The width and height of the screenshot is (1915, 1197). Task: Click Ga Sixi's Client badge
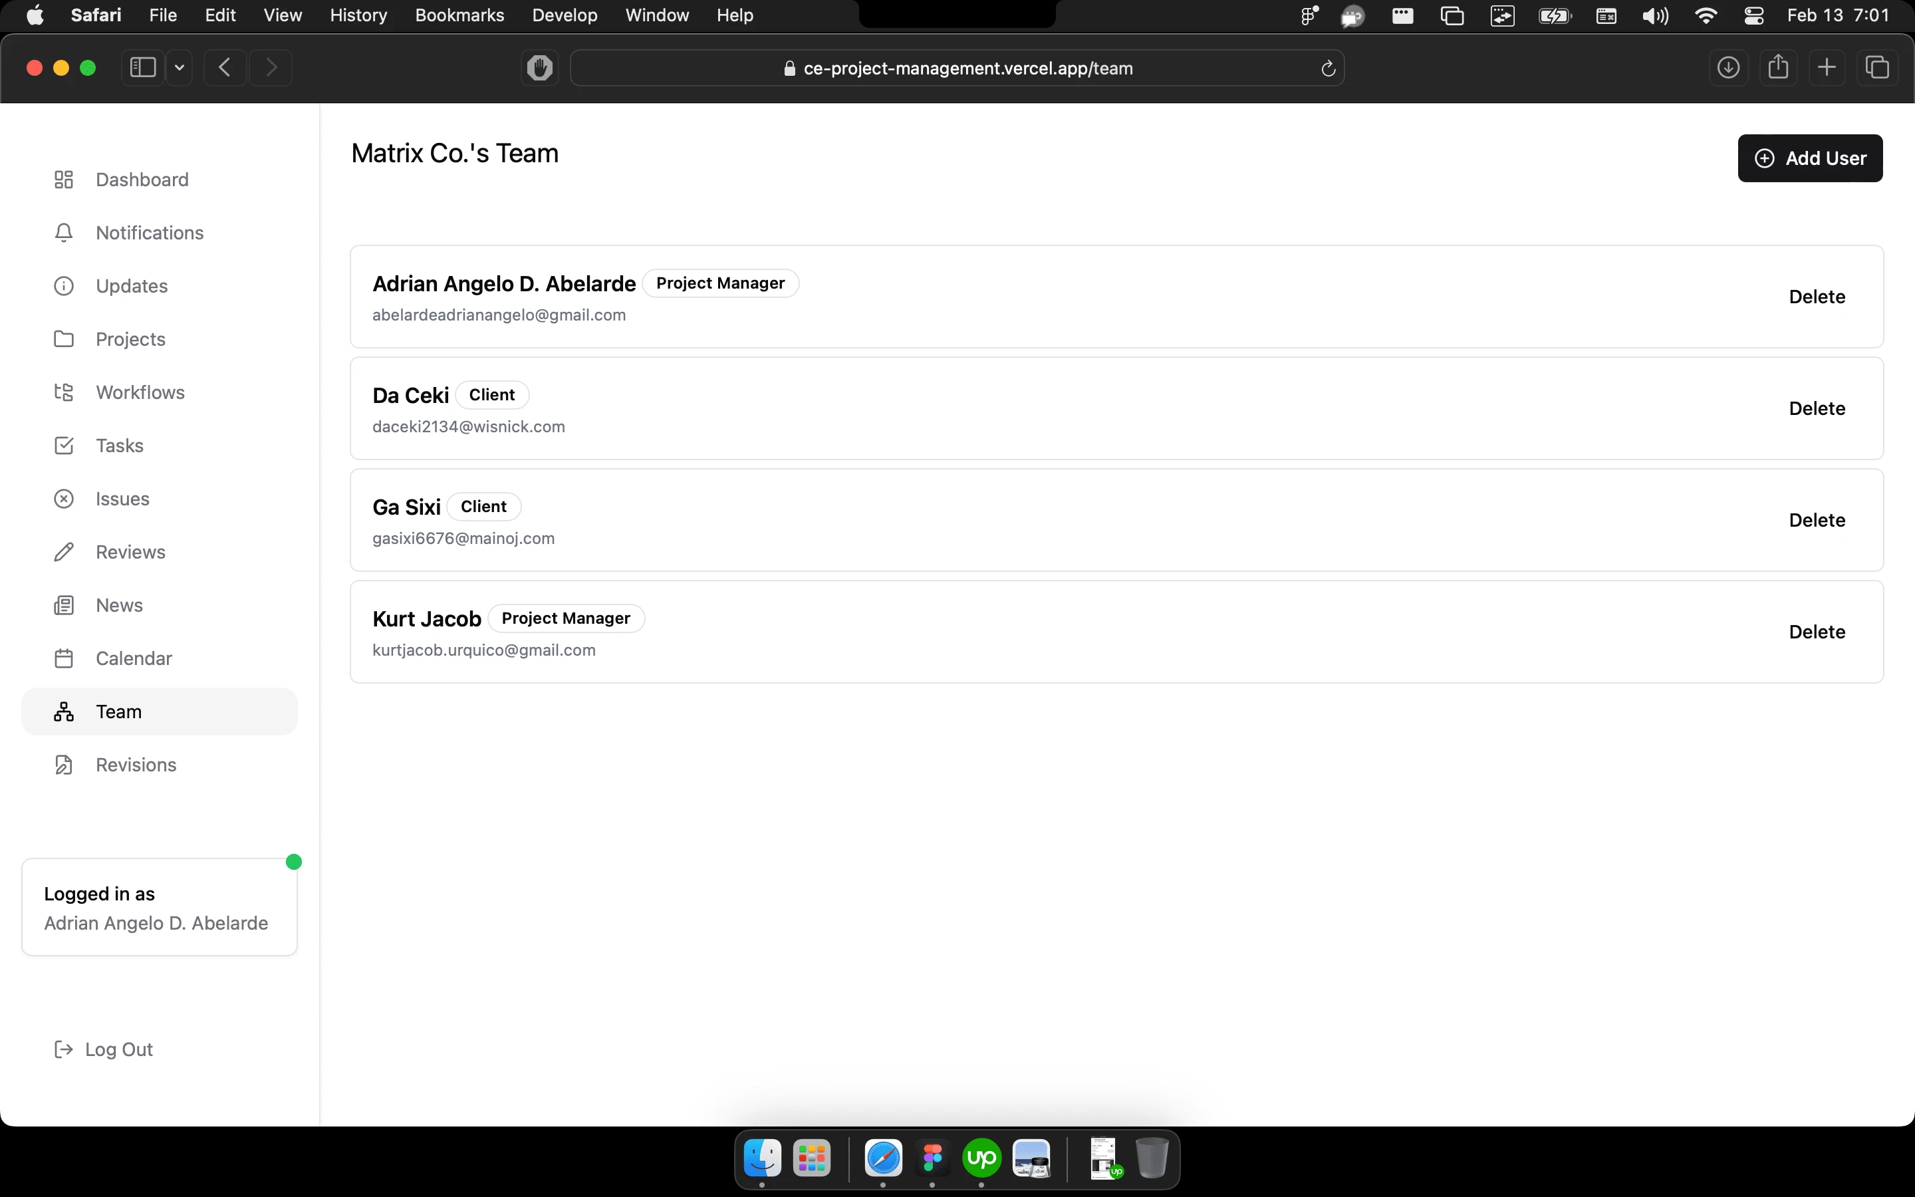click(x=483, y=507)
